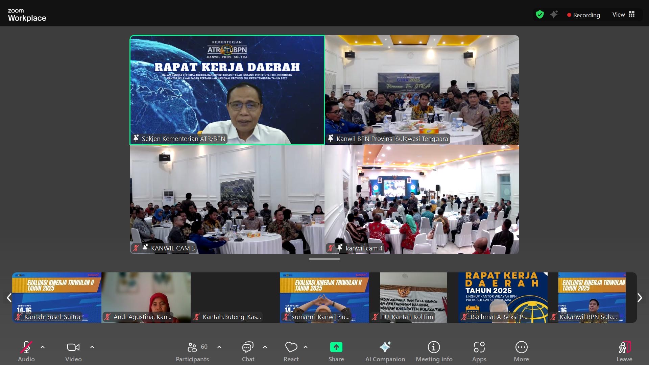Click the muted mic icon on KANWIL CAM 3
The image size is (649, 365).
(136, 248)
